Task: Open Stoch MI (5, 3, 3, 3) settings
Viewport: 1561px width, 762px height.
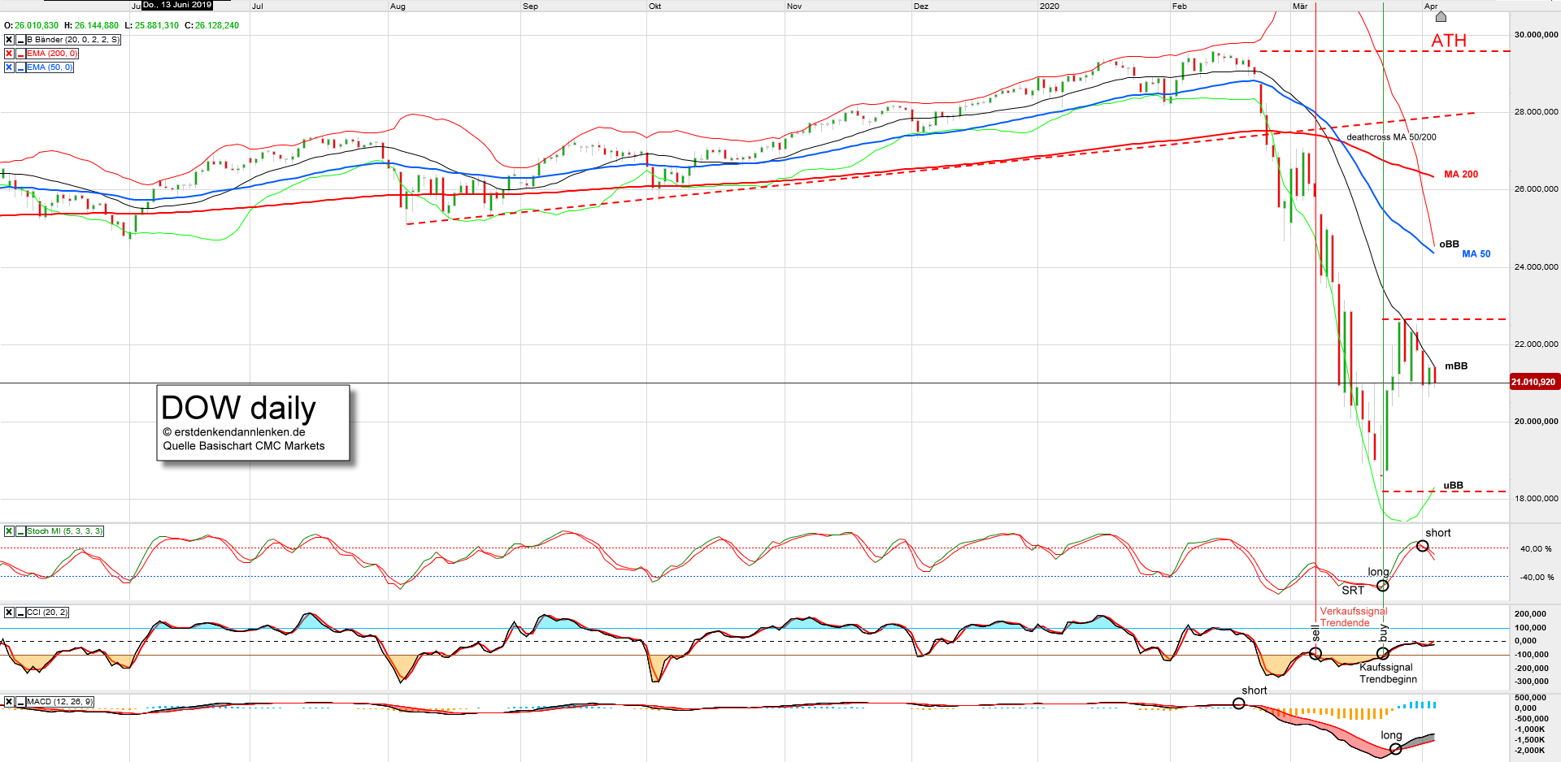Action: pos(65,531)
